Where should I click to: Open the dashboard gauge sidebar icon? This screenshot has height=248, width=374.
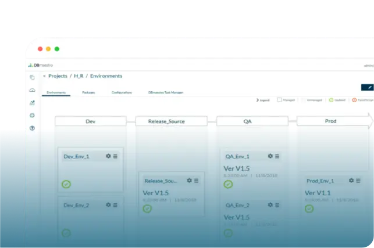pyautogui.click(x=32, y=90)
